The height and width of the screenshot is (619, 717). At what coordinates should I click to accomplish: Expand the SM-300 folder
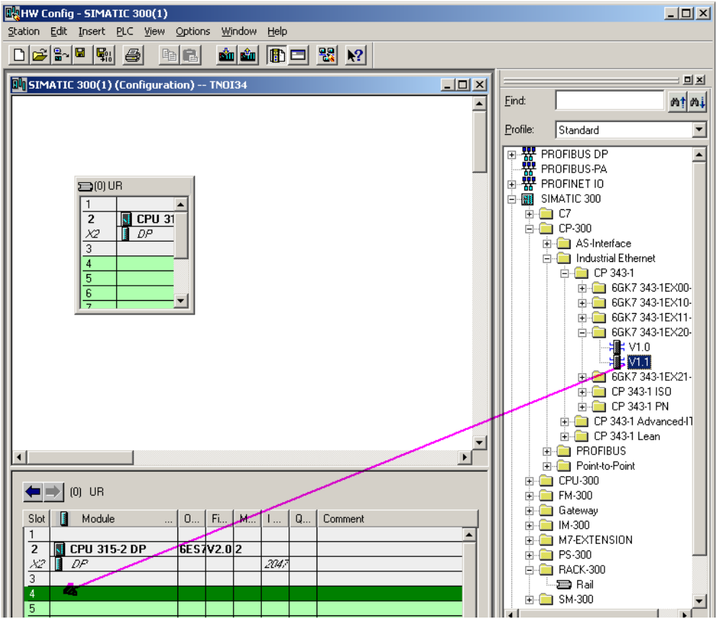pos(529,600)
